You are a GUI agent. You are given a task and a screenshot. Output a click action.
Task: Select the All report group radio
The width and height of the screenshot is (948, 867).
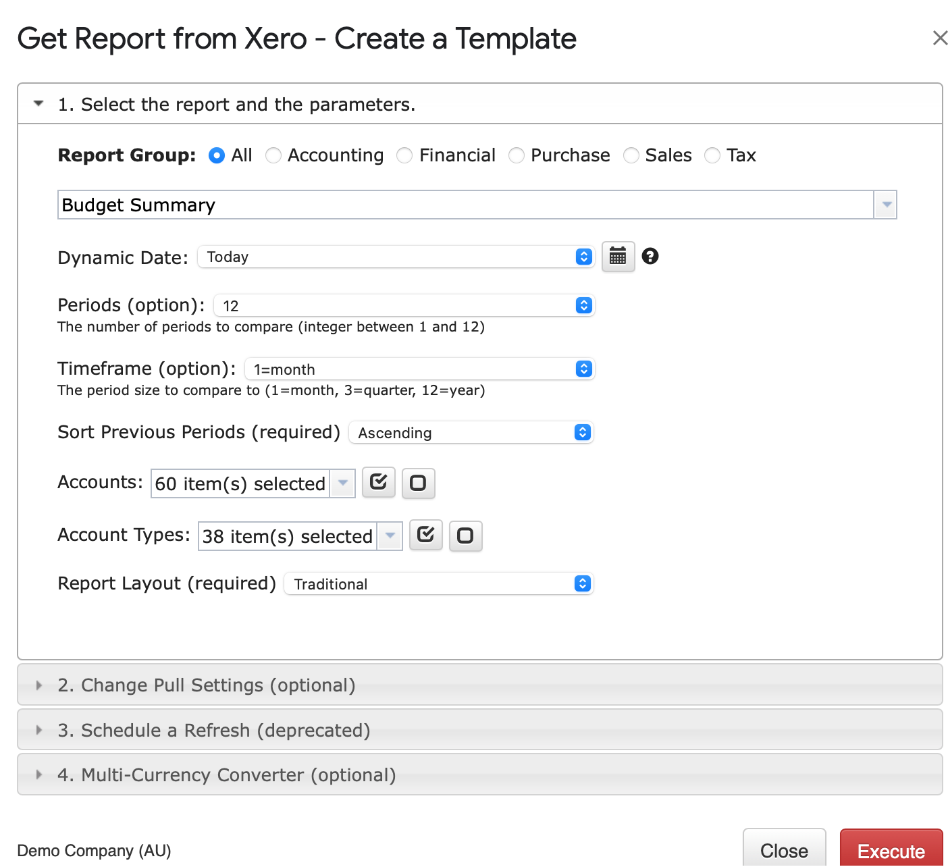(x=217, y=155)
